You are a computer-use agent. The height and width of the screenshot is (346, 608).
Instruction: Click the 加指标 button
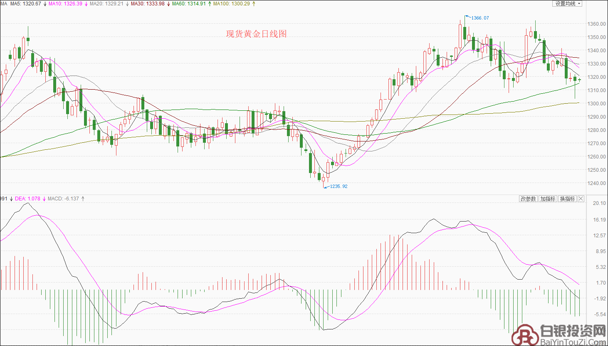click(548, 199)
